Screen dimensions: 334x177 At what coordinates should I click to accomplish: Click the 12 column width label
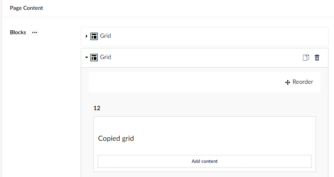click(x=97, y=108)
